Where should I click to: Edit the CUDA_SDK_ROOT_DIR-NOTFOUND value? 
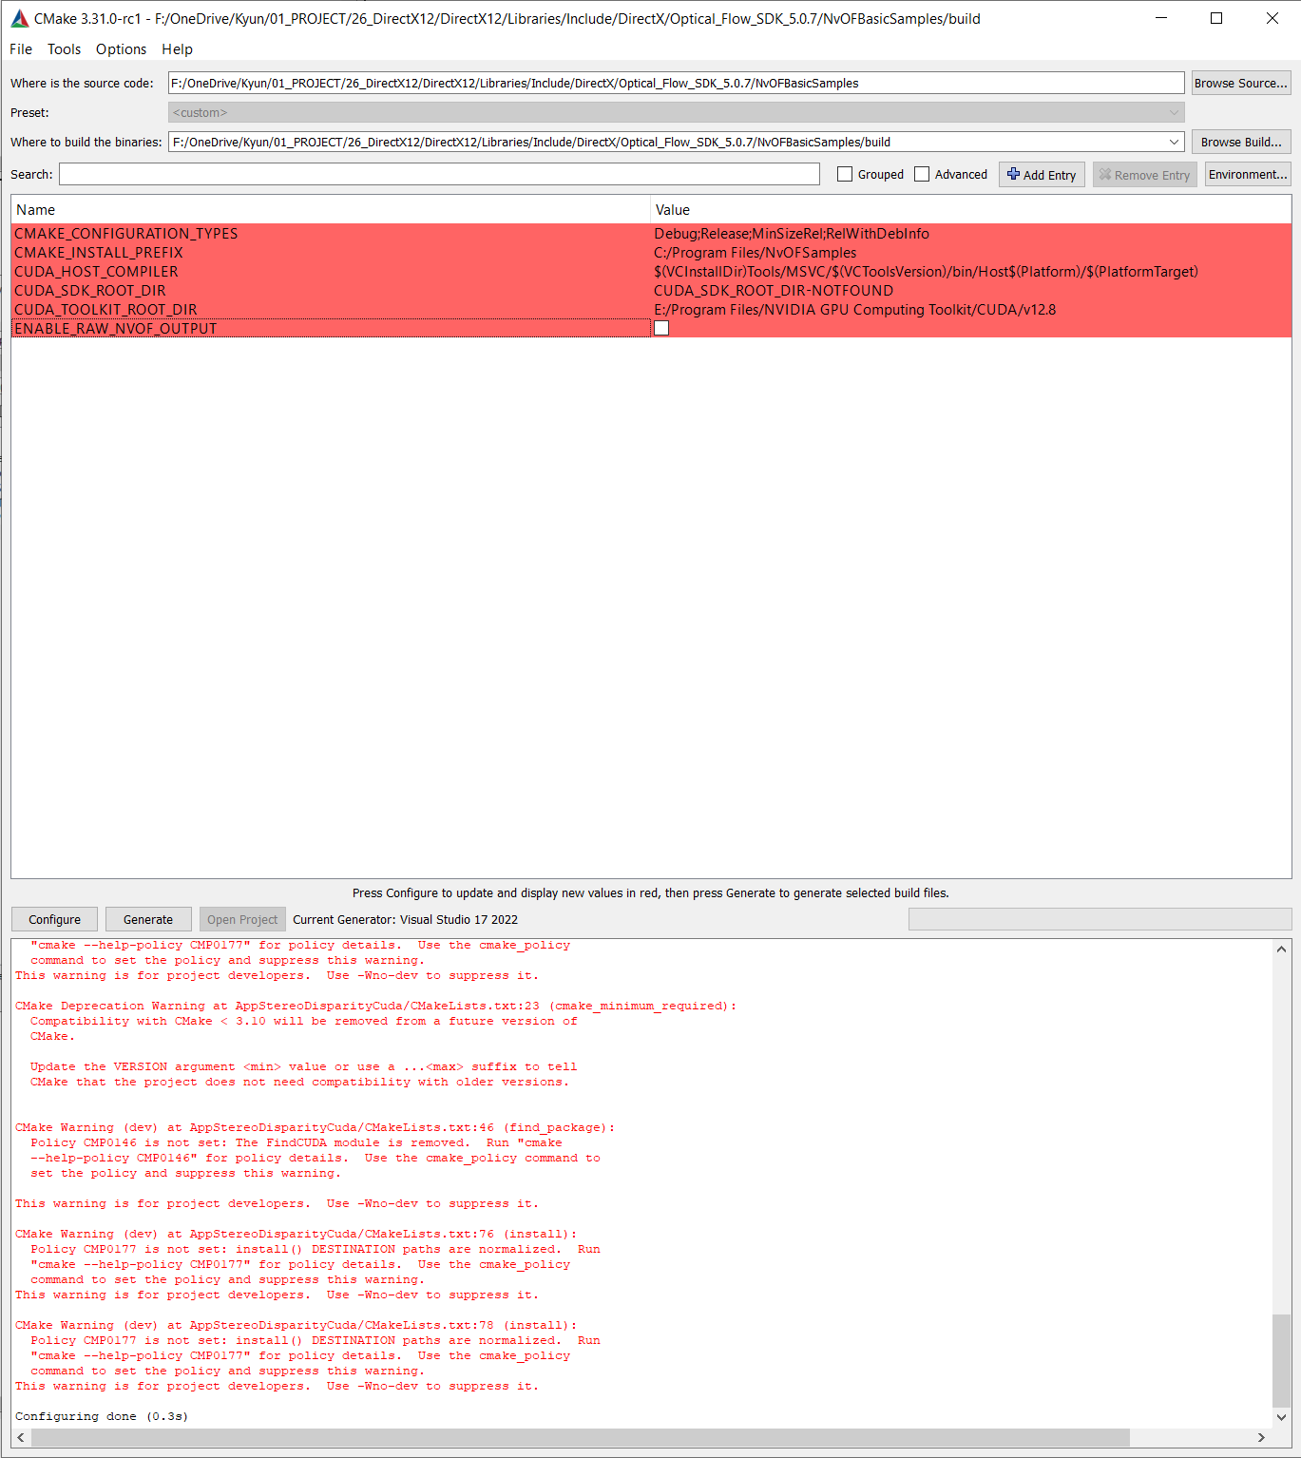970,290
